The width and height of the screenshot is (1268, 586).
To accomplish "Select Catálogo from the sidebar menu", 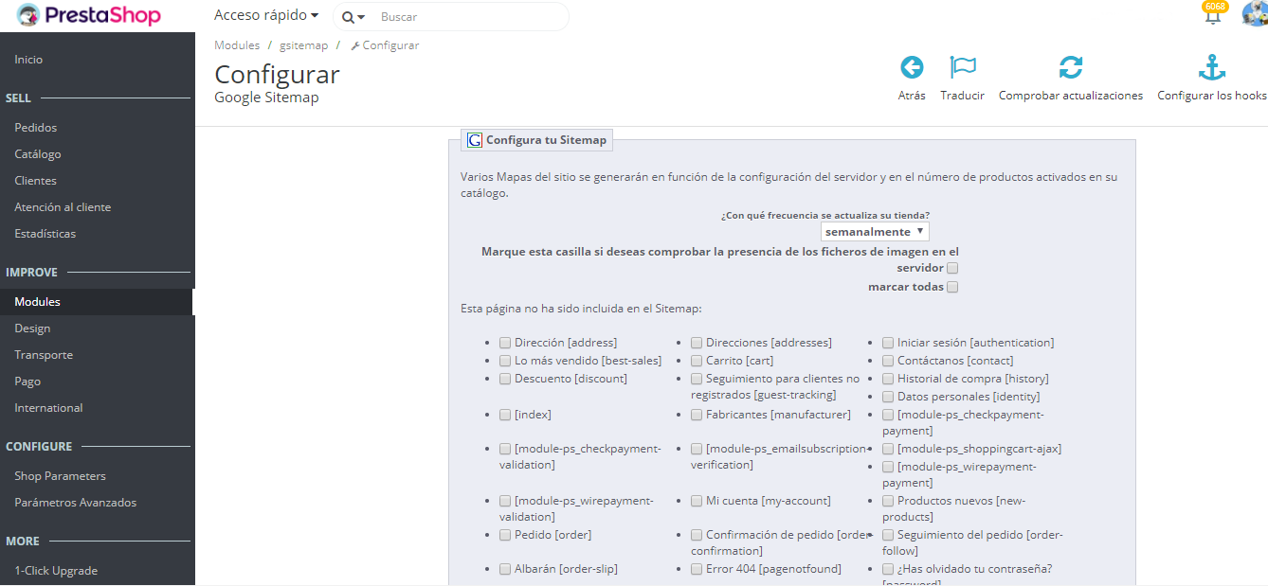I will 38,154.
